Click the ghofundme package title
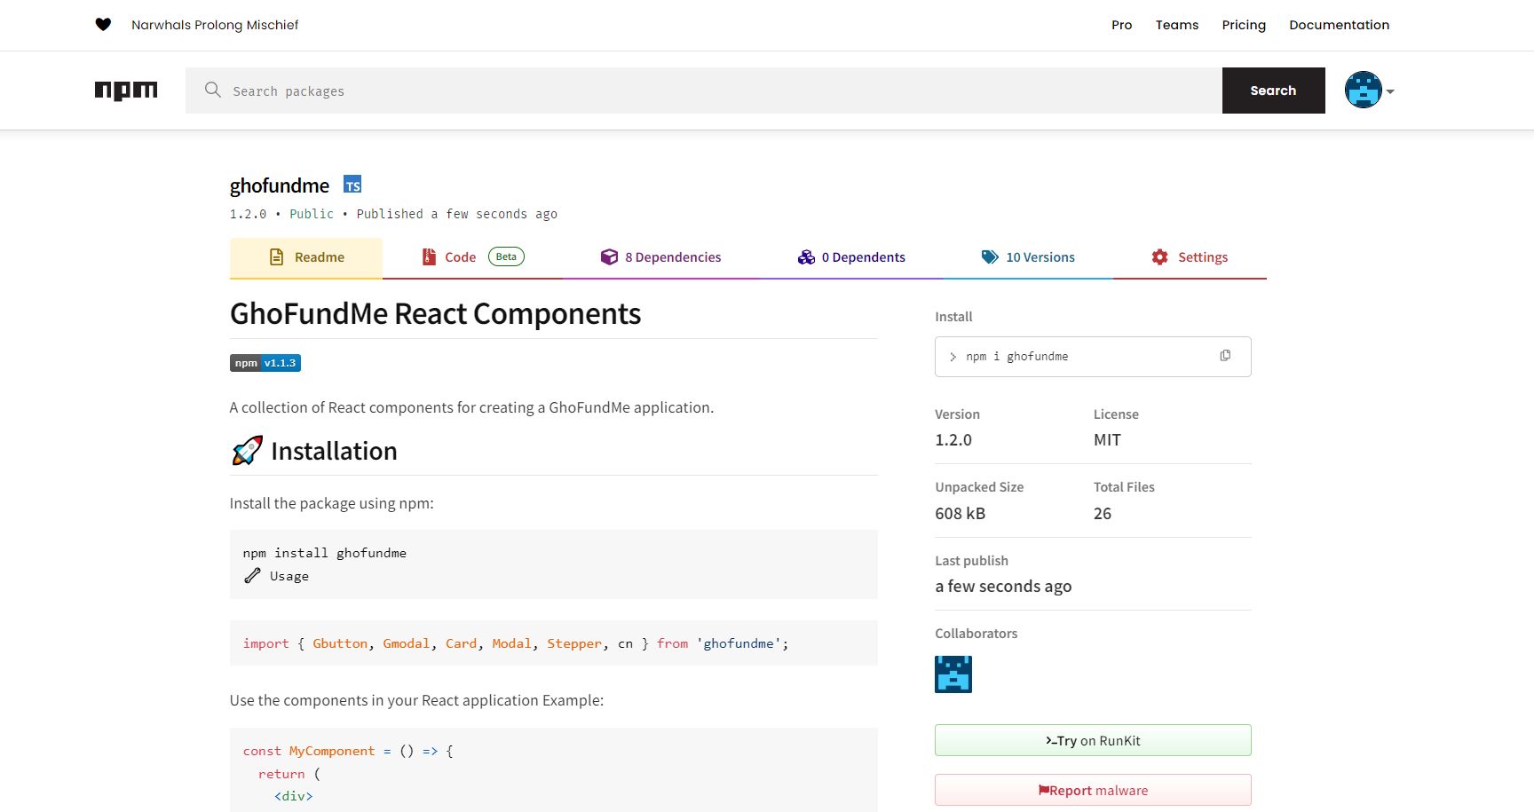Image resolution: width=1534 pixels, height=812 pixels. click(280, 185)
